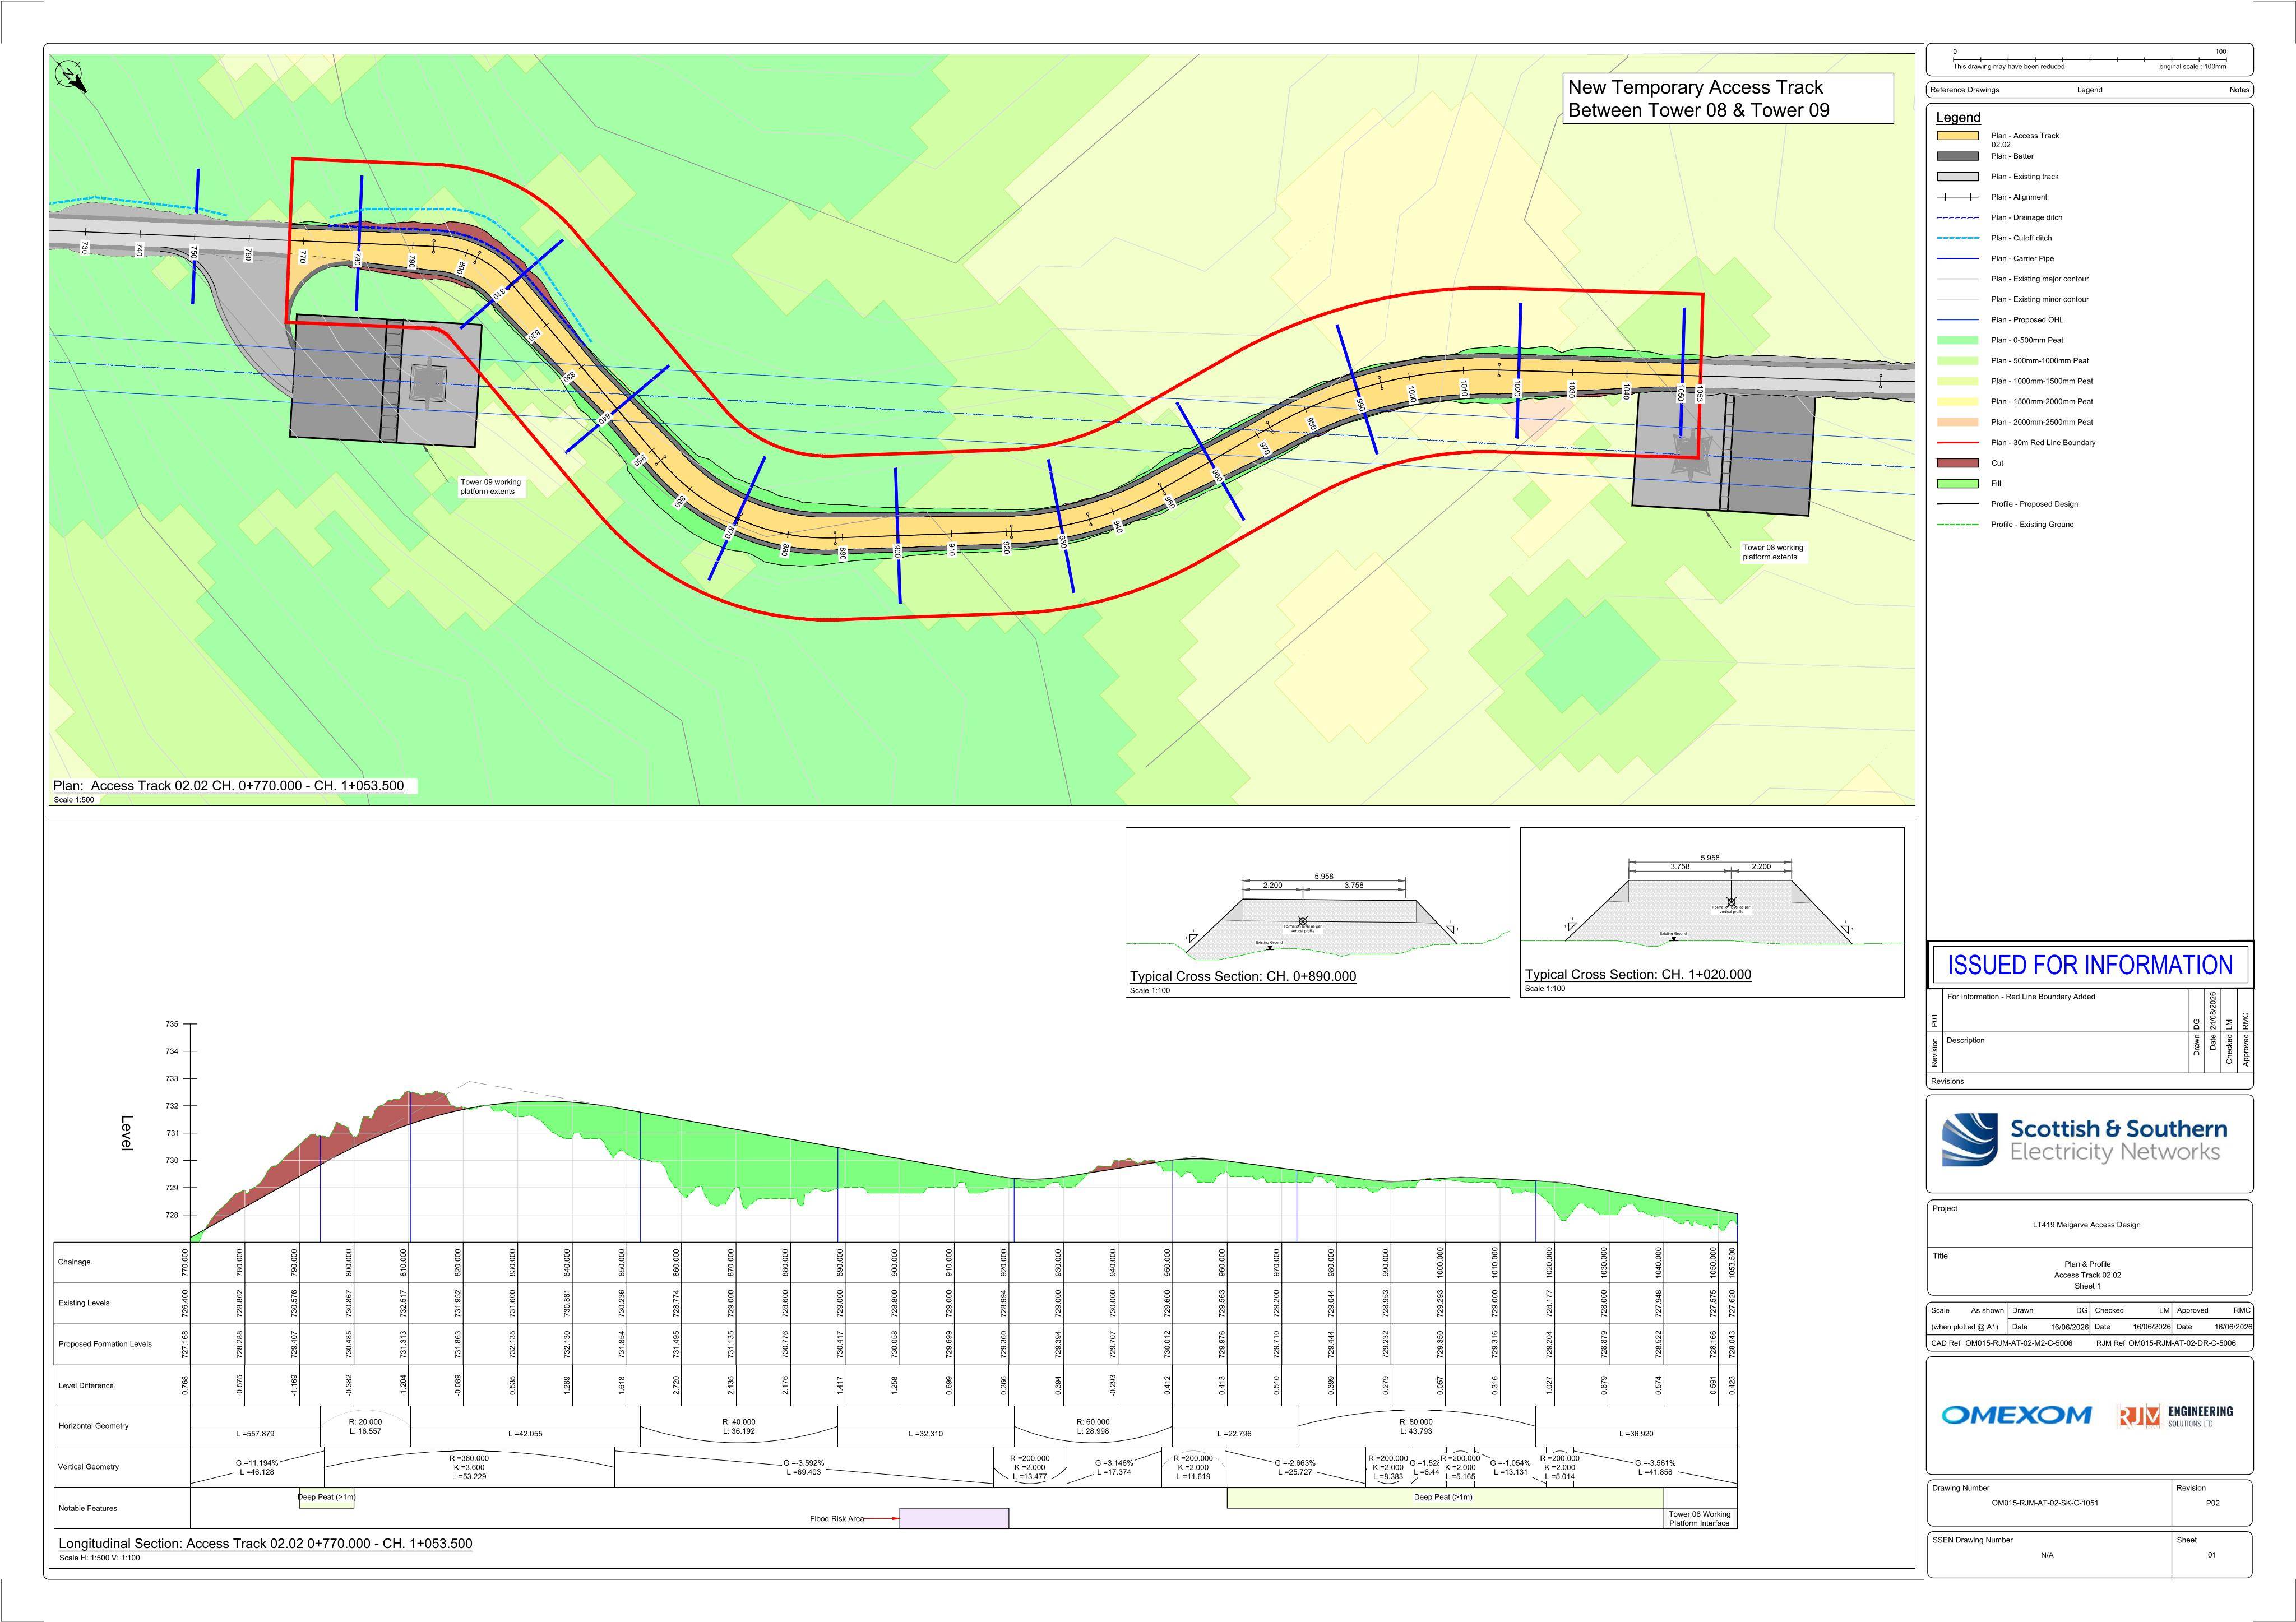Click drawing number OM015-RJM-AT-02-SK-C-1051
The height and width of the screenshot is (1622, 2296).
tap(2044, 1503)
